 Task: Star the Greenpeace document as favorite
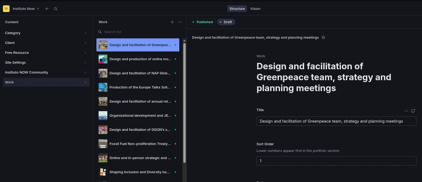(x=323, y=38)
